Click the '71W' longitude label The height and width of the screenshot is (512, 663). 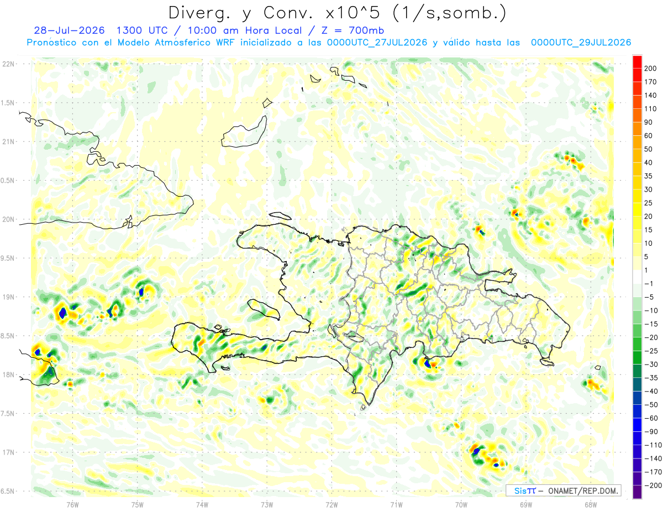[396, 504]
